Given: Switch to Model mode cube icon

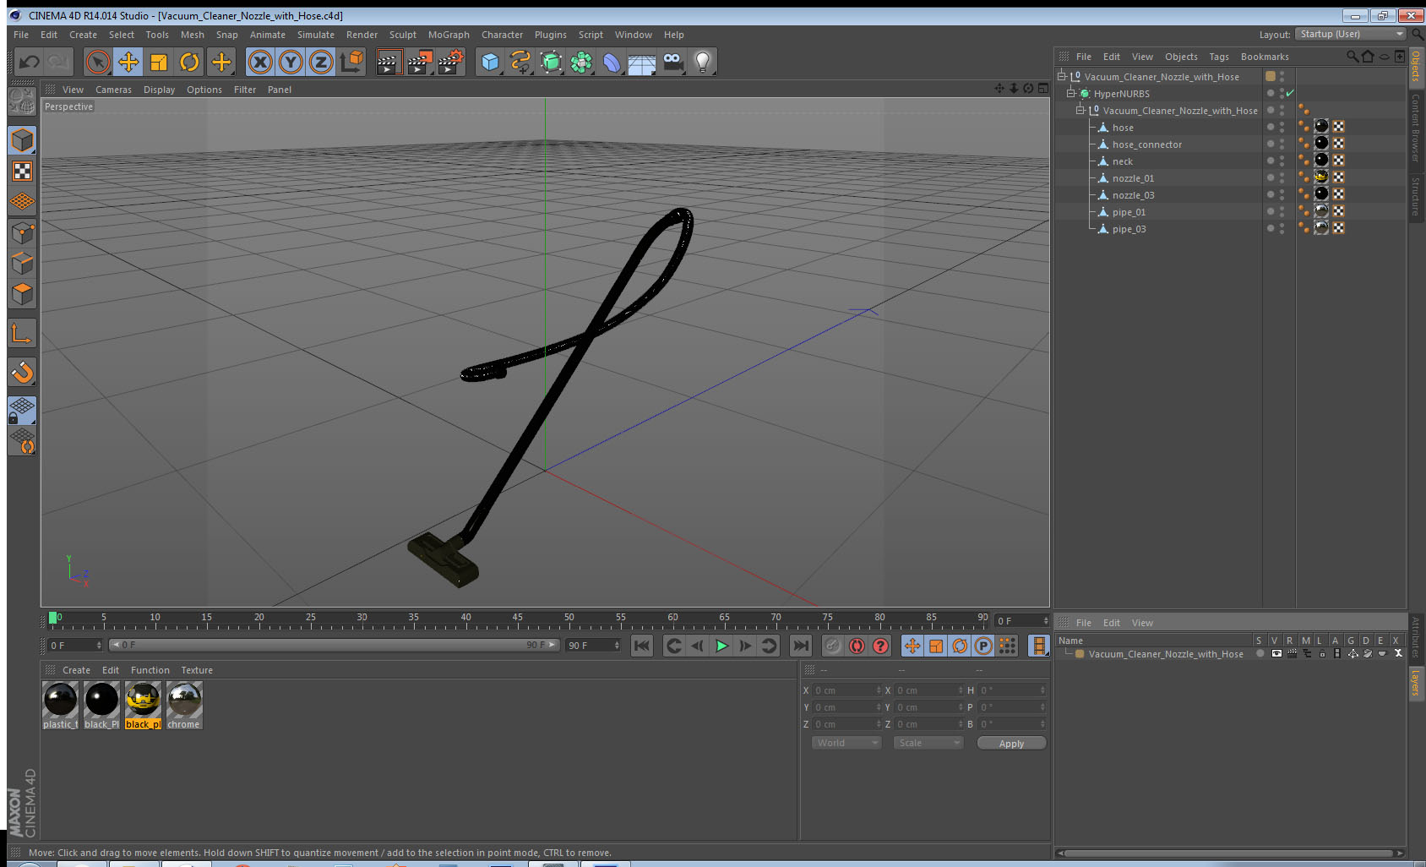Looking at the screenshot, I should [x=22, y=140].
